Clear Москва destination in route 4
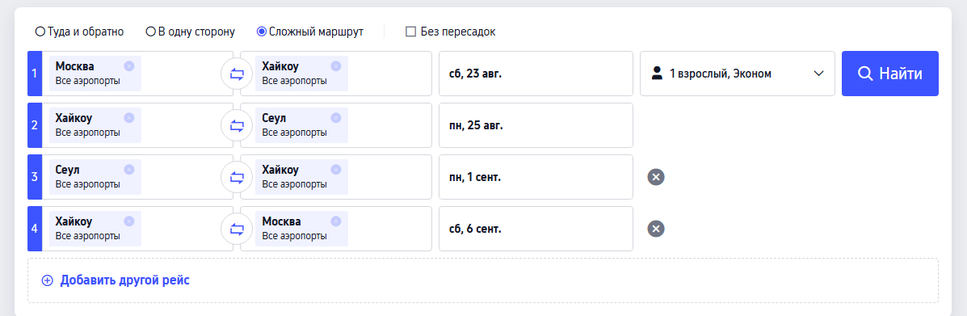The width and height of the screenshot is (967, 316). [335, 221]
